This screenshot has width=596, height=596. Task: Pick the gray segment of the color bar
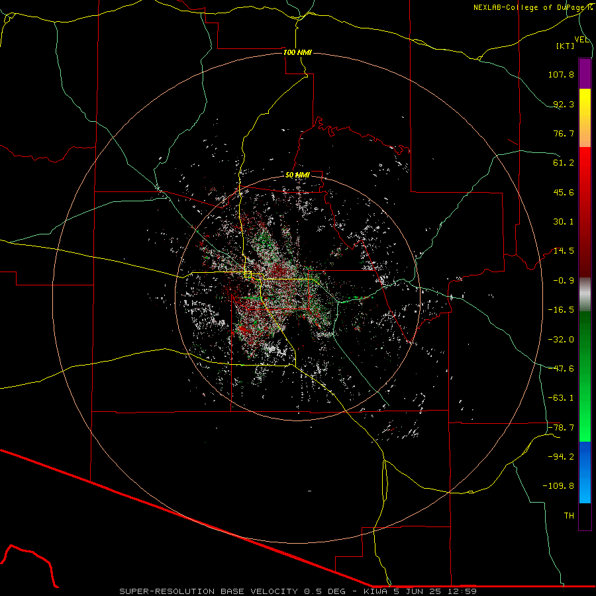[x=585, y=295]
